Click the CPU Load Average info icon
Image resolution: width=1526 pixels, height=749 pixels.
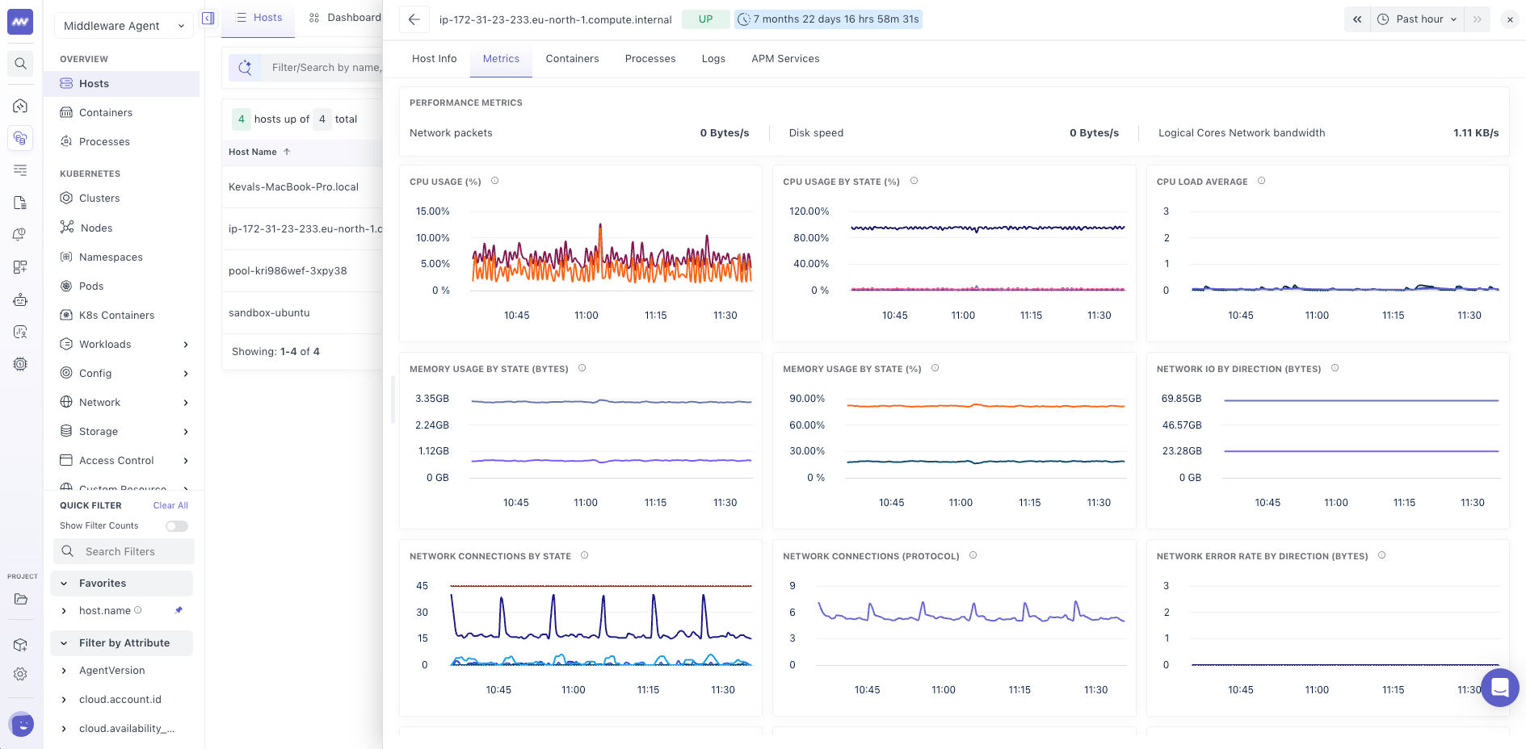coord(1262,181)
